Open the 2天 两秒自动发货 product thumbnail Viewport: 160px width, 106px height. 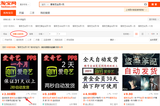(60, 72)
